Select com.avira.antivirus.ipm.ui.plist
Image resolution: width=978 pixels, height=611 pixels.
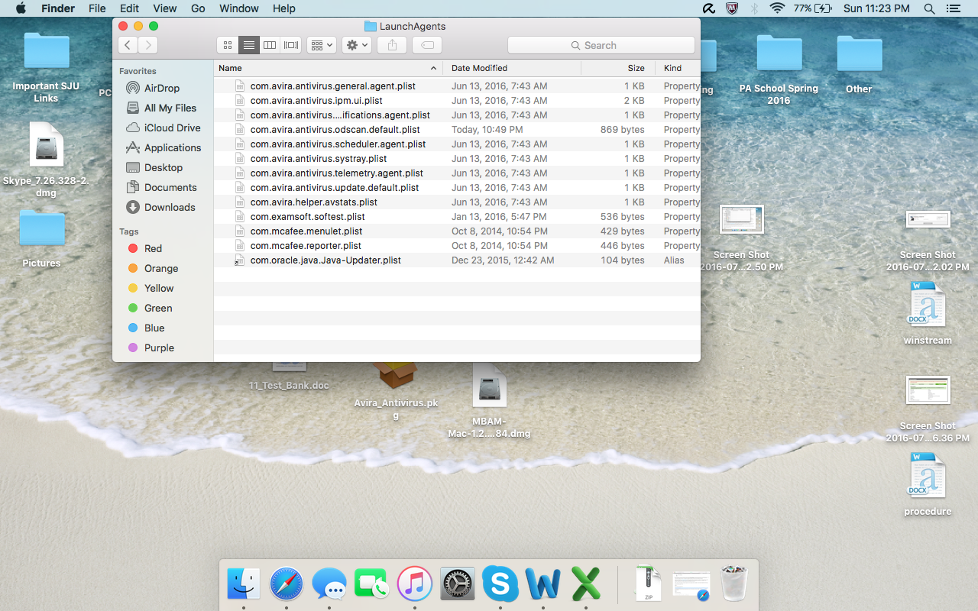tap(457, 101)
